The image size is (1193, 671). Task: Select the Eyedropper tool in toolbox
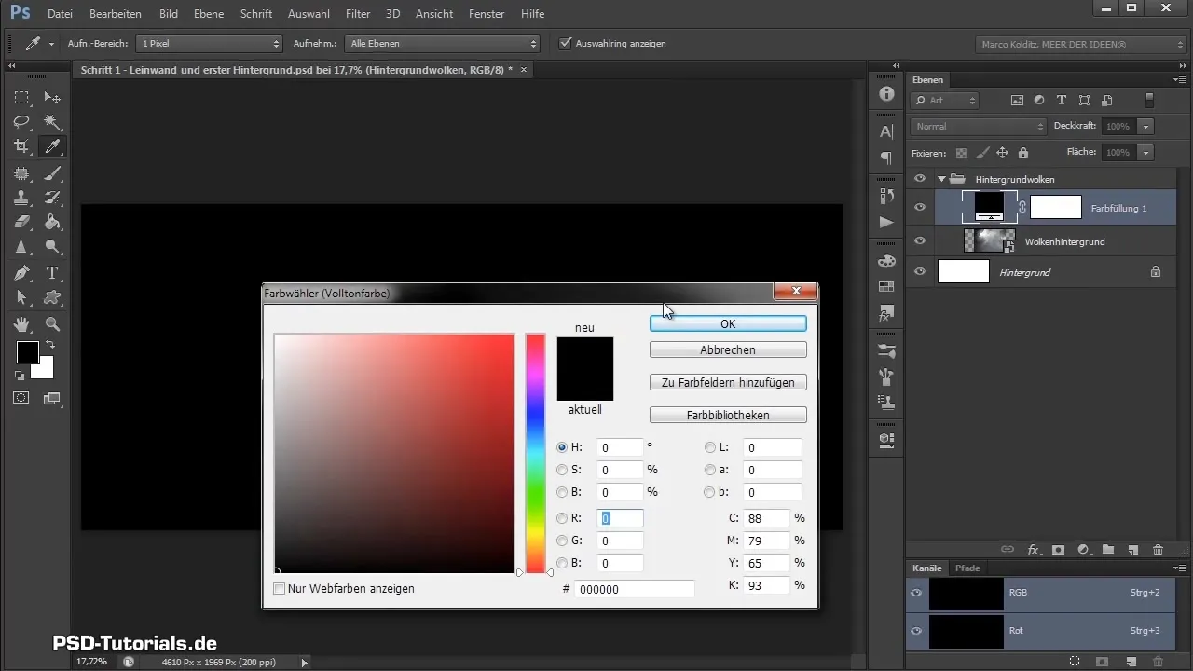tap(53, 146)
